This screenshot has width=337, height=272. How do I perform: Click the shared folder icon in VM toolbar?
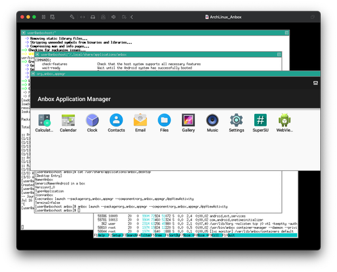click(x=124, y=17)
